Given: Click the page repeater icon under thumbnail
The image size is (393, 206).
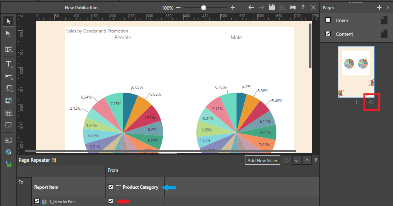Looking at the screenshot, I should [x=371, y=102].
